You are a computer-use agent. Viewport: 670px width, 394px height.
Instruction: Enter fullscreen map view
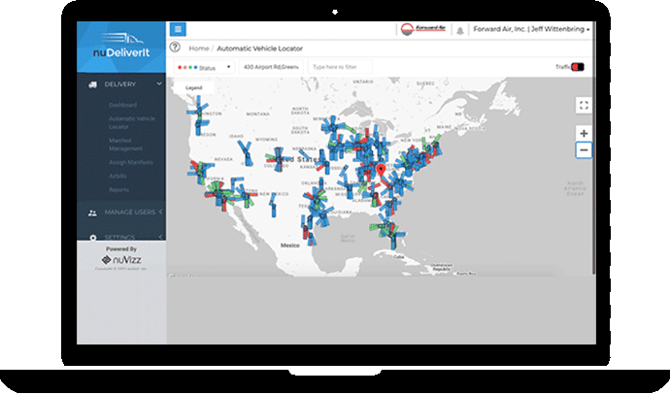pyautogui.click(x=583, y=105)
